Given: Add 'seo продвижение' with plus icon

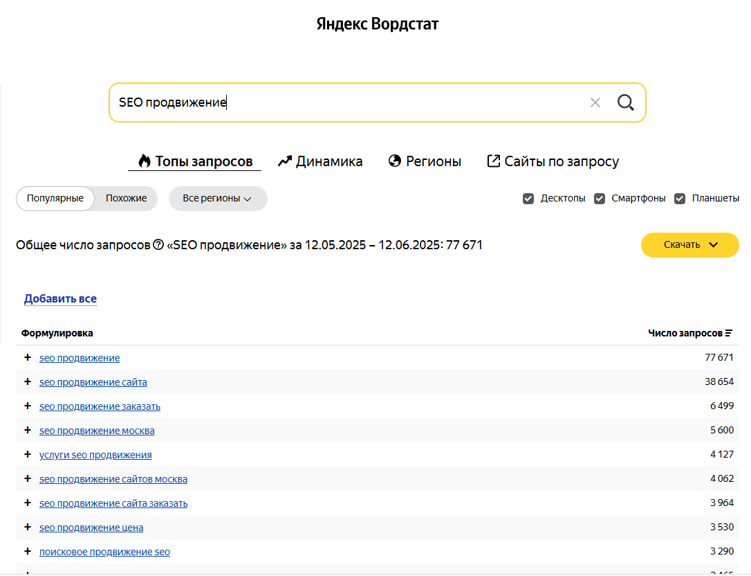Looking at the screenshot, I should 27,357.
